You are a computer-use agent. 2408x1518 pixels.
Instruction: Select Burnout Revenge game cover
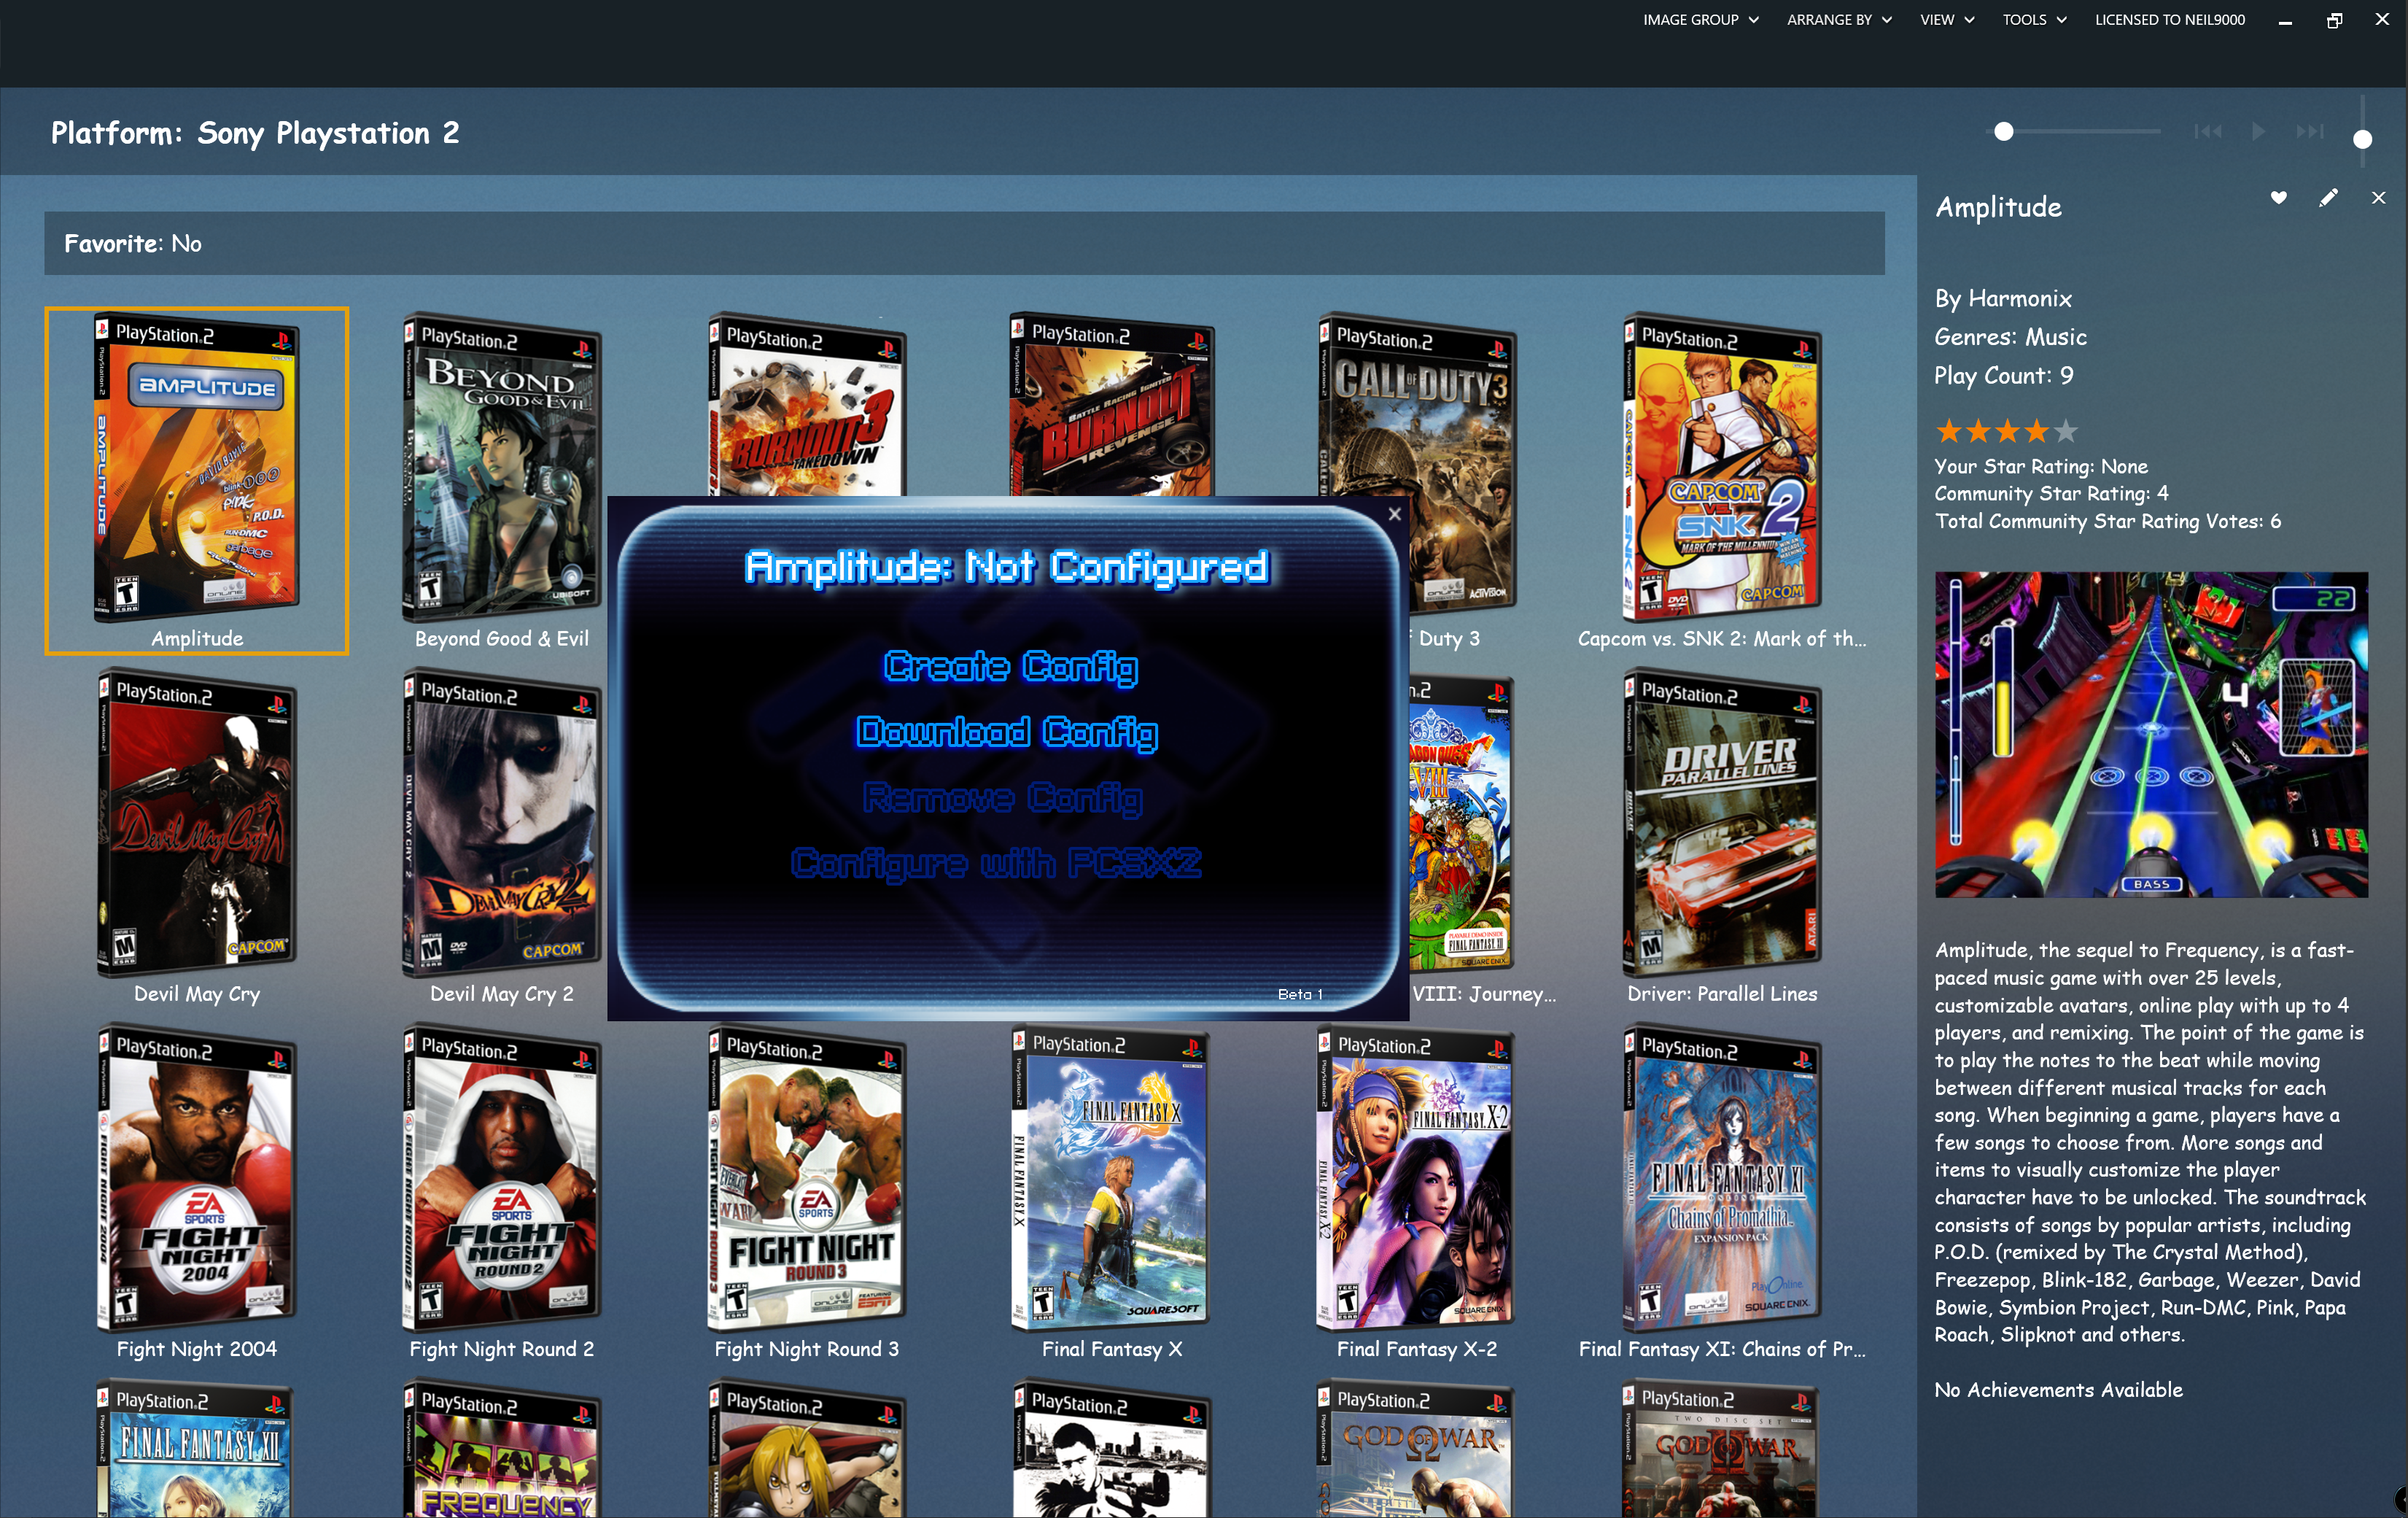point(1111,405)
